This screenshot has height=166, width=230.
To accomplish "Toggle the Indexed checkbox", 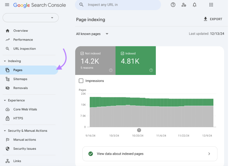I will 122,53.
